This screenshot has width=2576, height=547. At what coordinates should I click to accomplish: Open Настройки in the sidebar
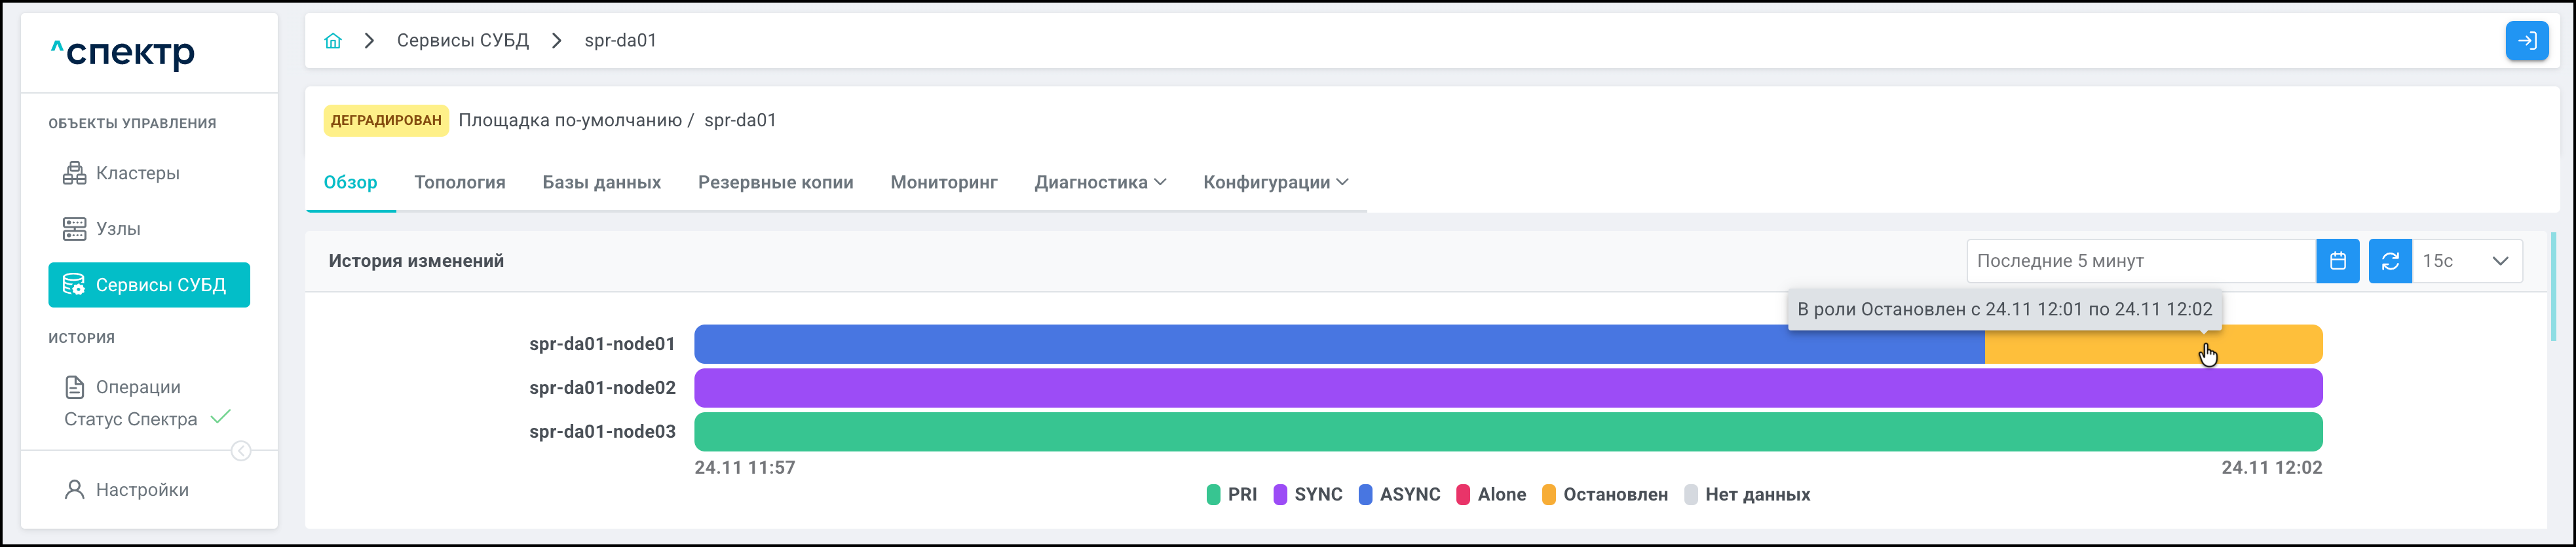coord(141,490)
